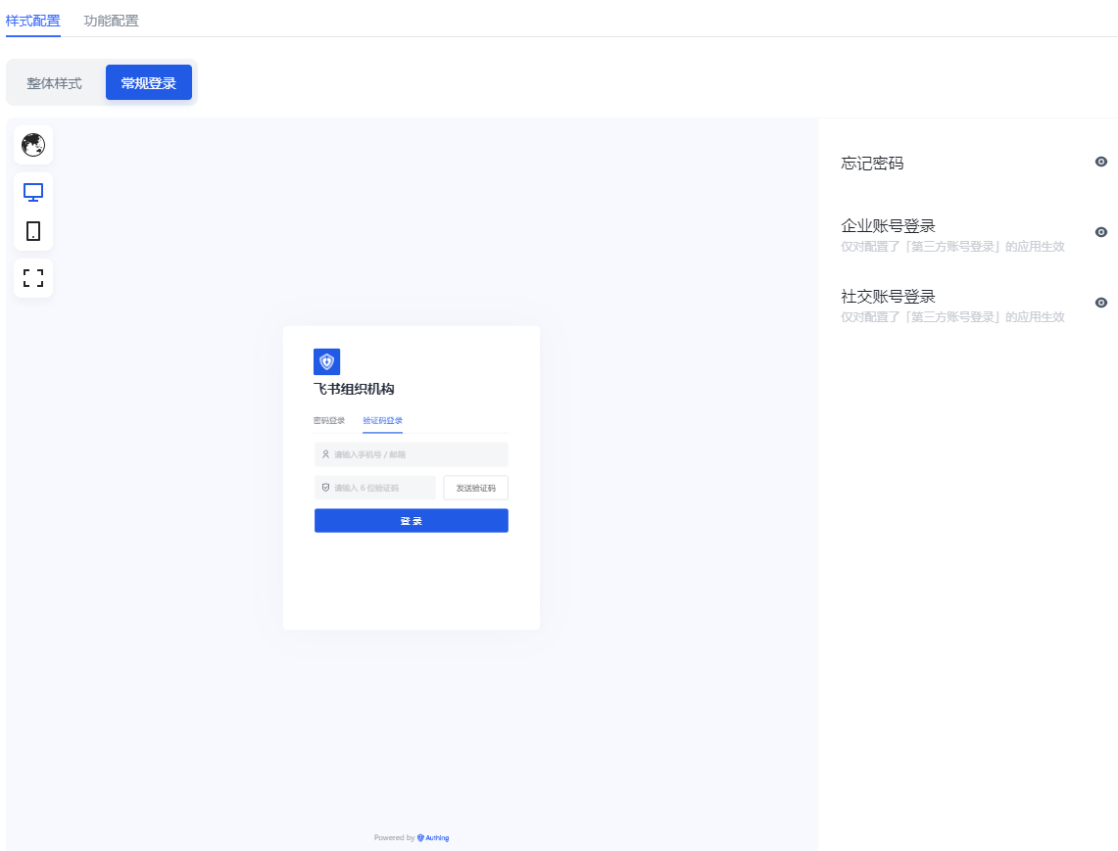Click the 飞书组织机构 title text
This screenshot has height=851, width=1118.
coord(354,389)
